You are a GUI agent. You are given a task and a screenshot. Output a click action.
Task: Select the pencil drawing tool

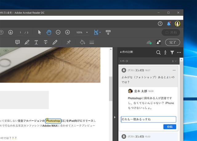click(x=55, y=42)
